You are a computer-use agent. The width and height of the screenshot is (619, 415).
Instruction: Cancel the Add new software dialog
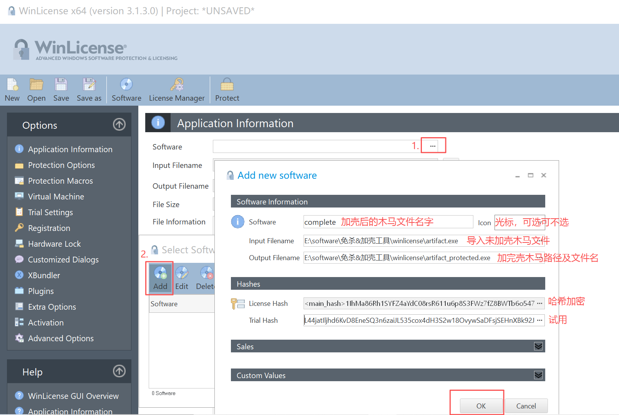point(526,406)
